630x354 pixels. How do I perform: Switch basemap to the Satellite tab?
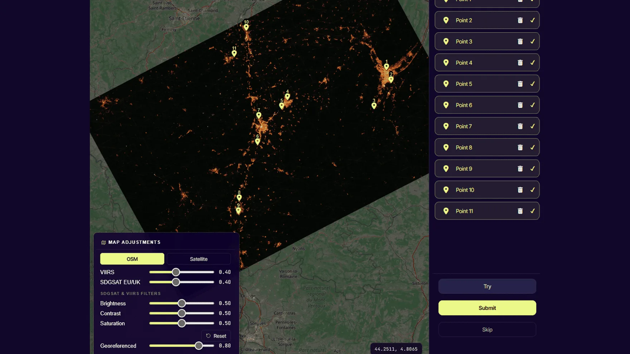pos(199,259)
